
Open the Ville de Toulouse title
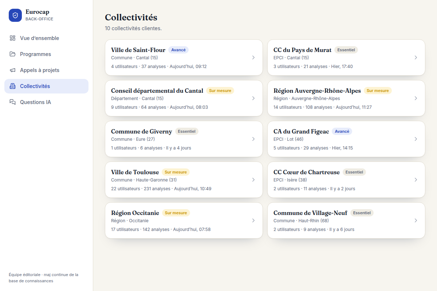tap(135, 172)
